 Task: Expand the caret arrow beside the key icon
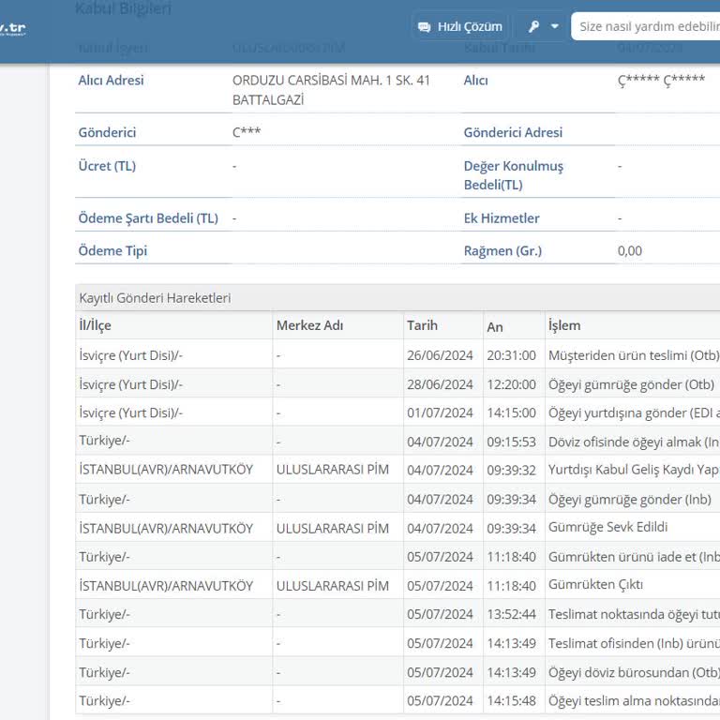[x=555, y=26]
